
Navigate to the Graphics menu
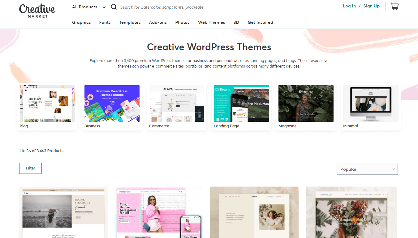click(x=81, y=22)
